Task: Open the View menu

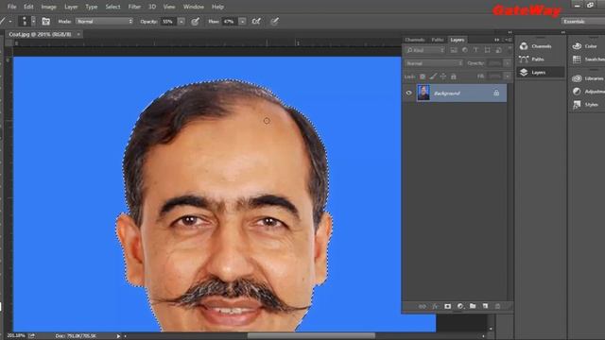Action: (169, 7)
